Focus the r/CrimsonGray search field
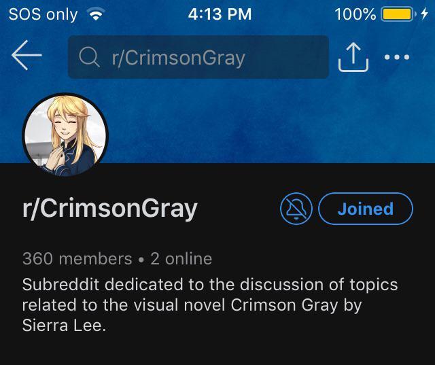435x365 pixels. point(198,57)
